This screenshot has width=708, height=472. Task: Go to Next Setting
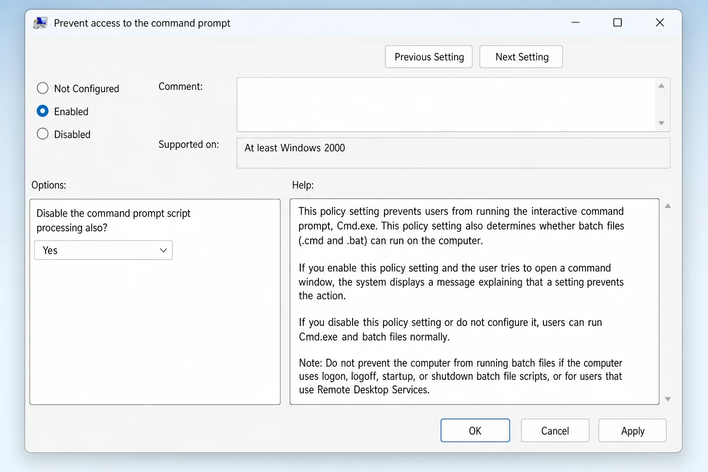tap(521, 57)
